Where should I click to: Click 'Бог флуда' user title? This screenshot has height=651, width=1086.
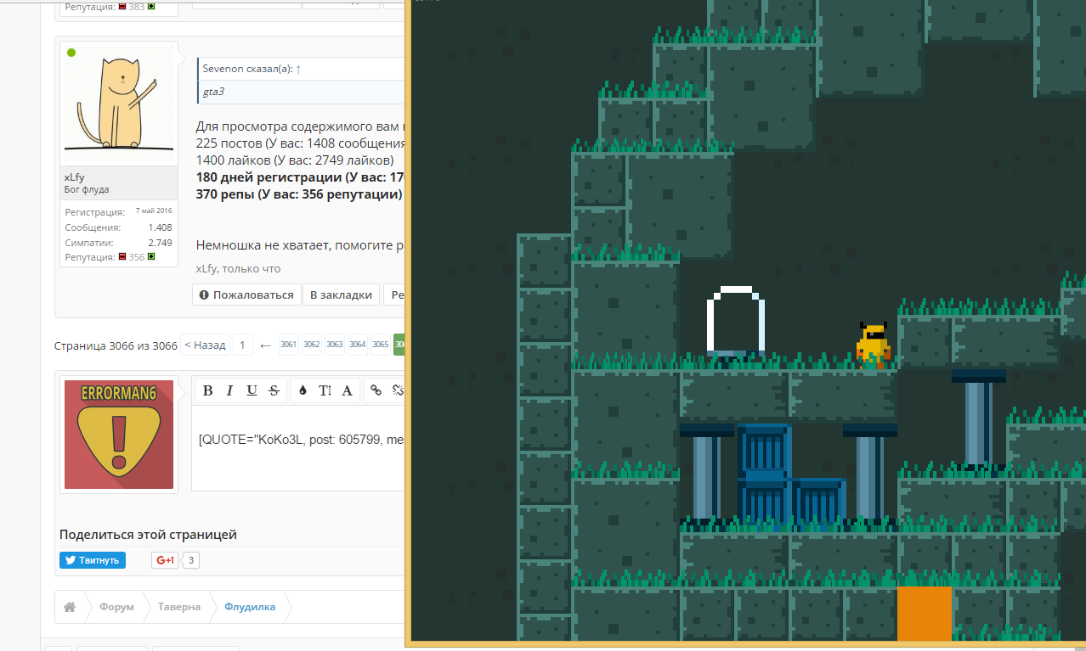pos(87,189)
